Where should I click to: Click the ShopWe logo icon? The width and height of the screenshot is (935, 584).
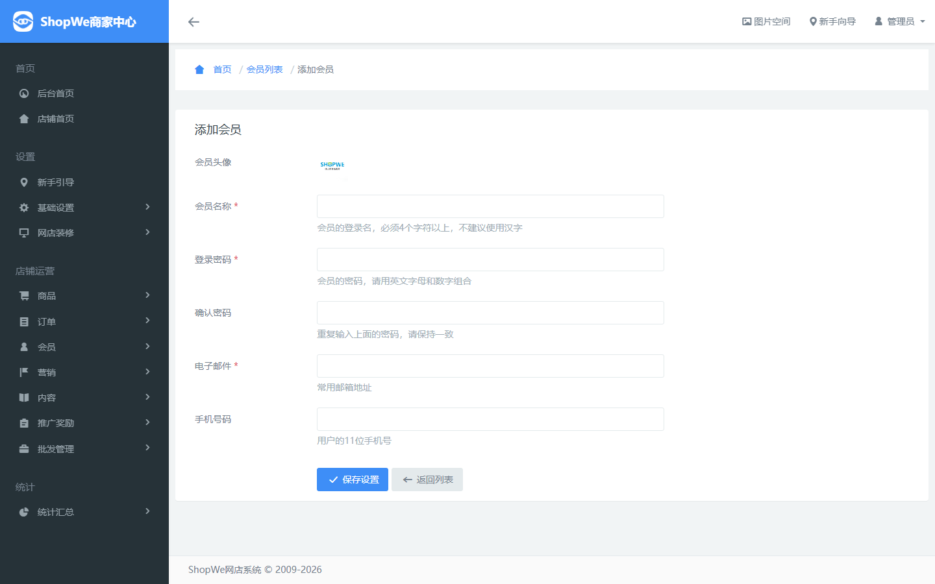tap(23, 21)
